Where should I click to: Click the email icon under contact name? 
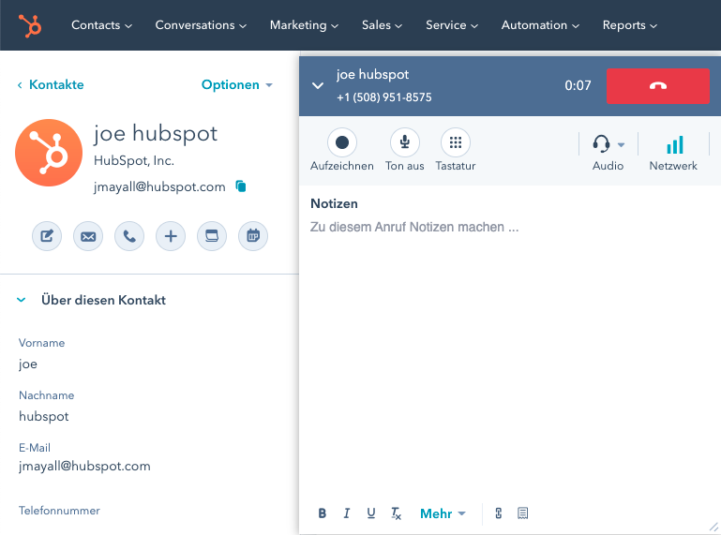click(x=88, y=236)
